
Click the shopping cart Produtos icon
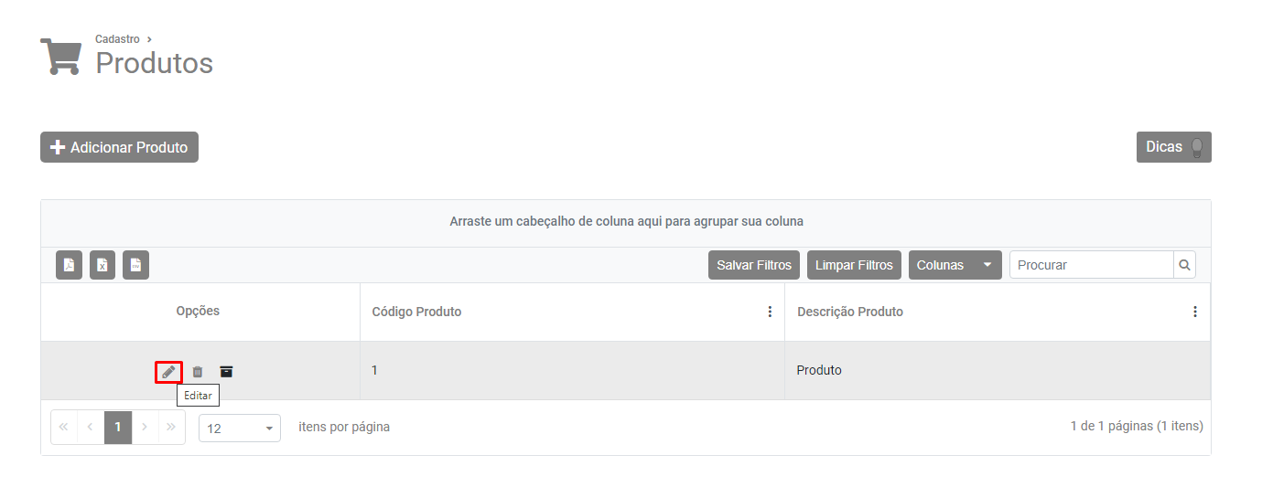[60, 56]
